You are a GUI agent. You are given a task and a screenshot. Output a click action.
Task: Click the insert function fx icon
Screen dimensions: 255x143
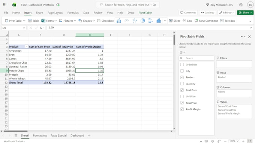pos(41,28)
